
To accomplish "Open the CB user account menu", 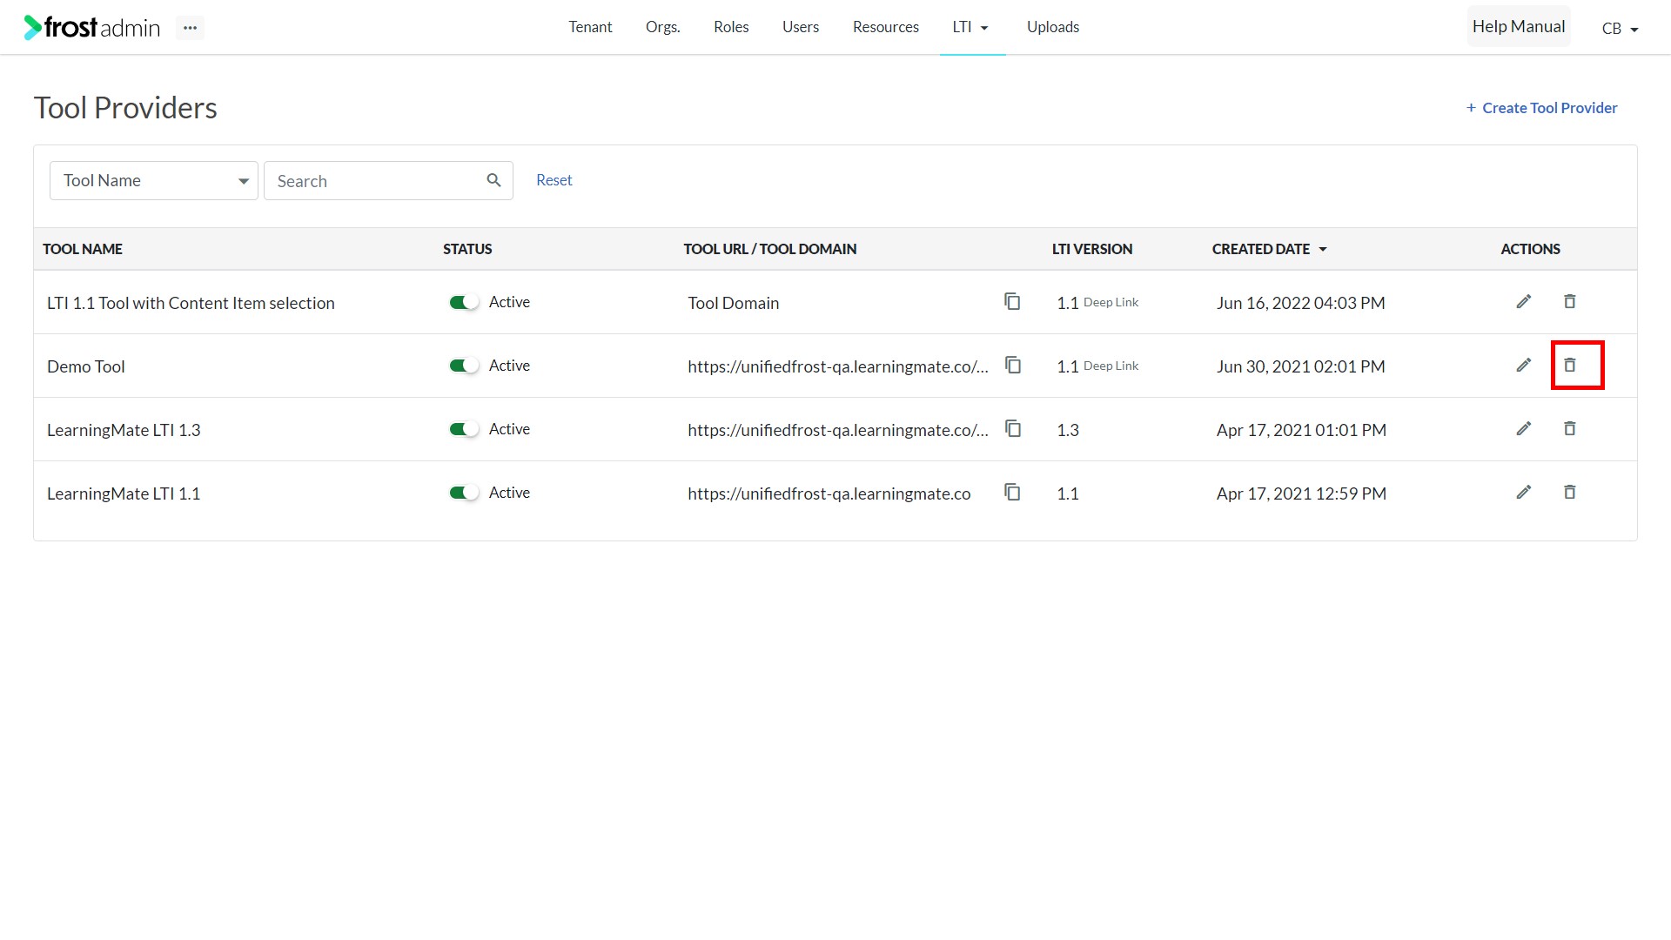I will click(1620, 28).
